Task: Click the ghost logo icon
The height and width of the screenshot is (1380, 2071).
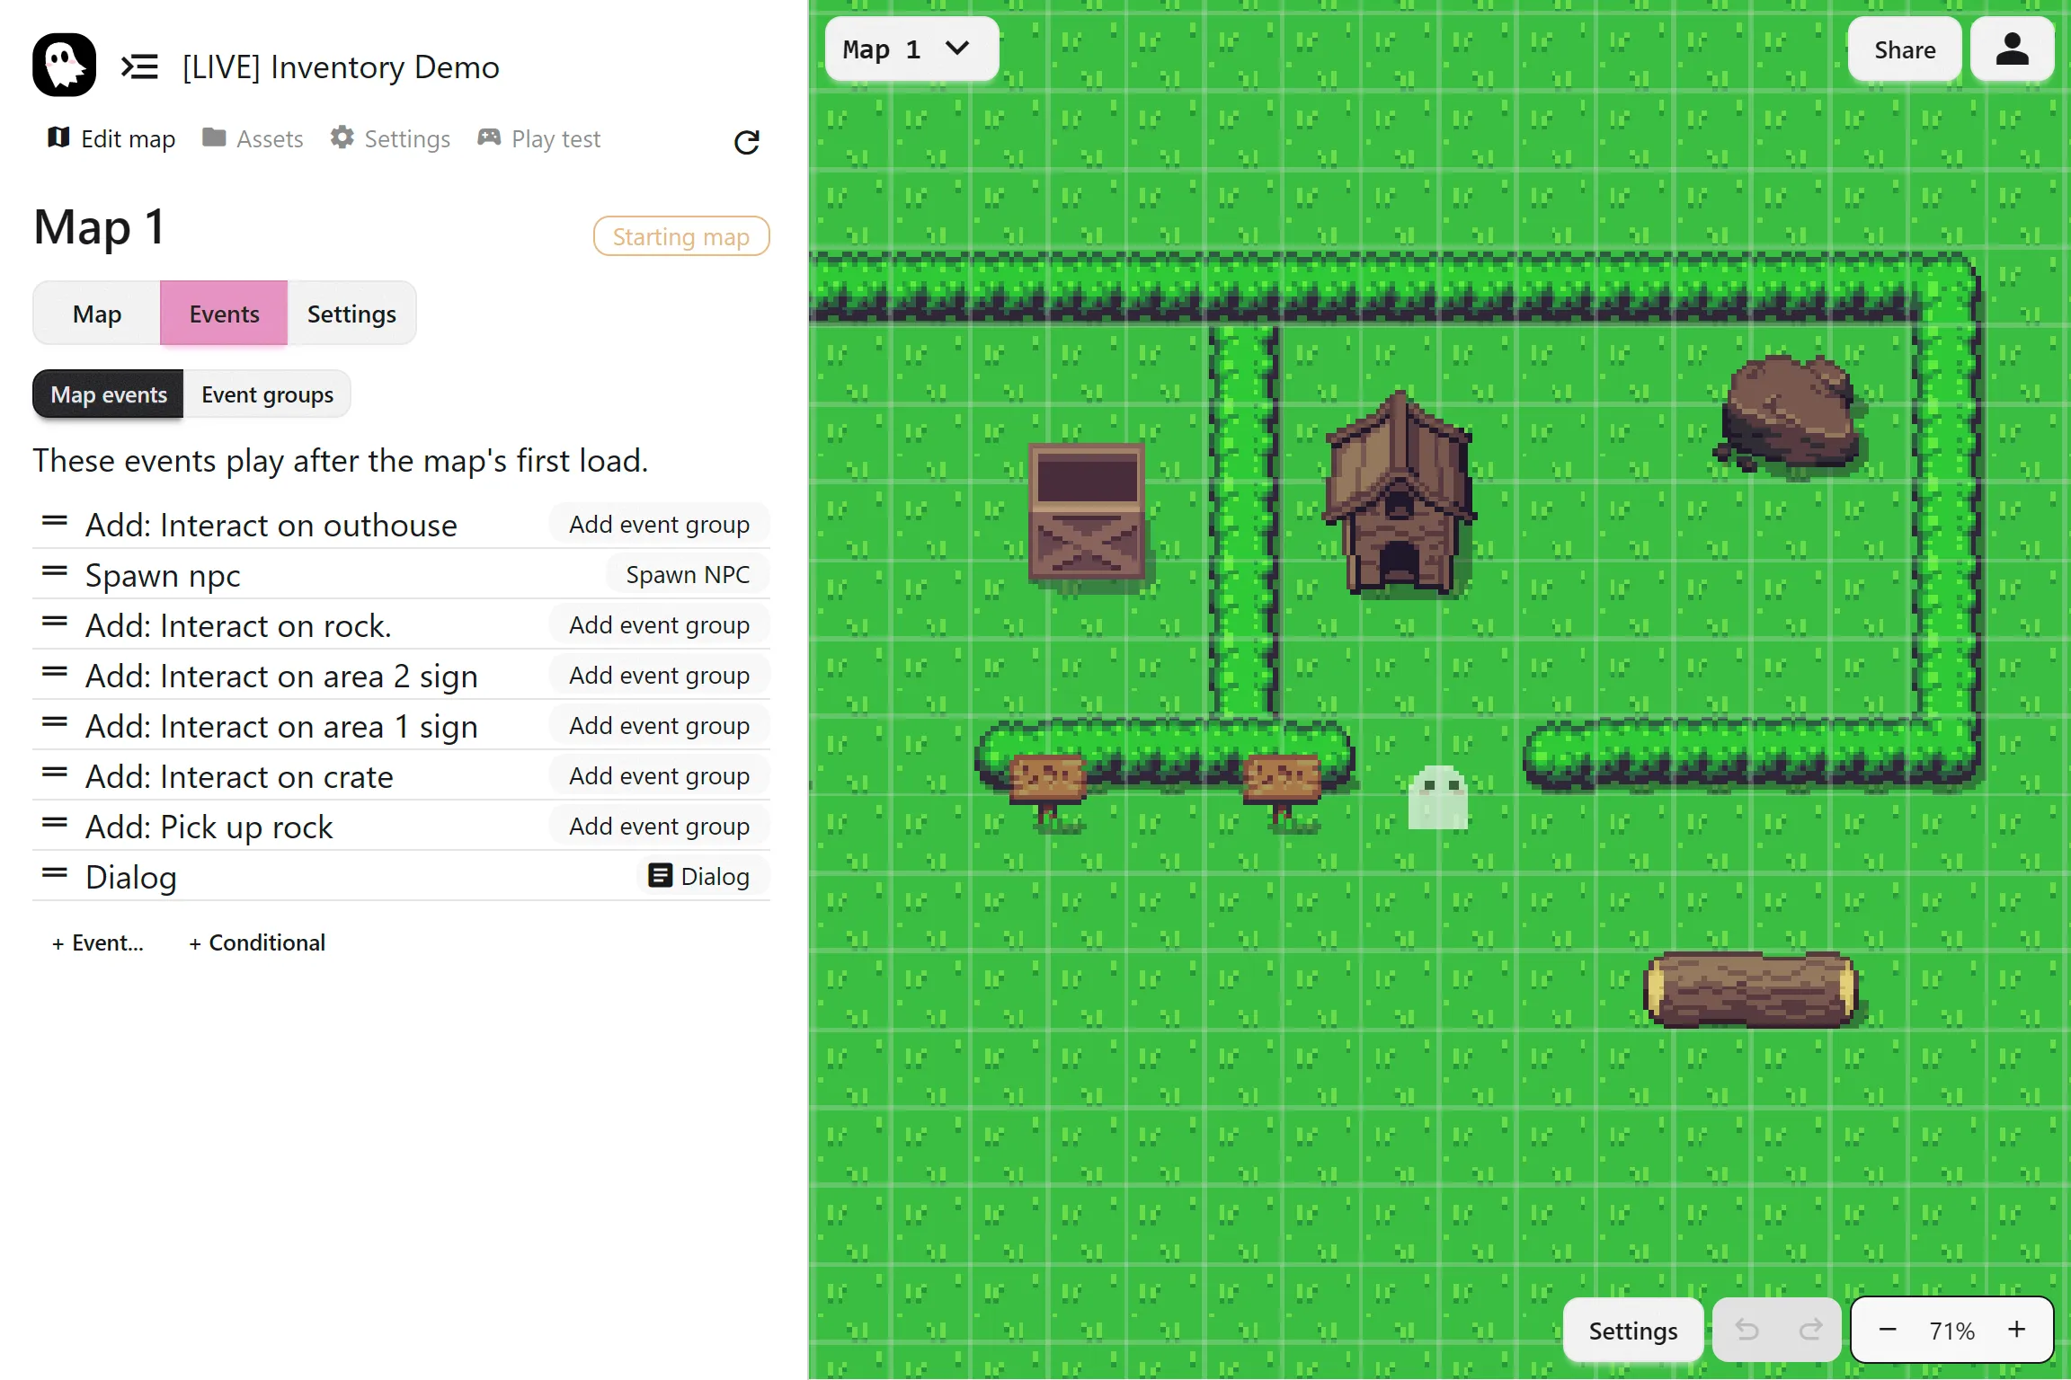Action: coord(64,66)
